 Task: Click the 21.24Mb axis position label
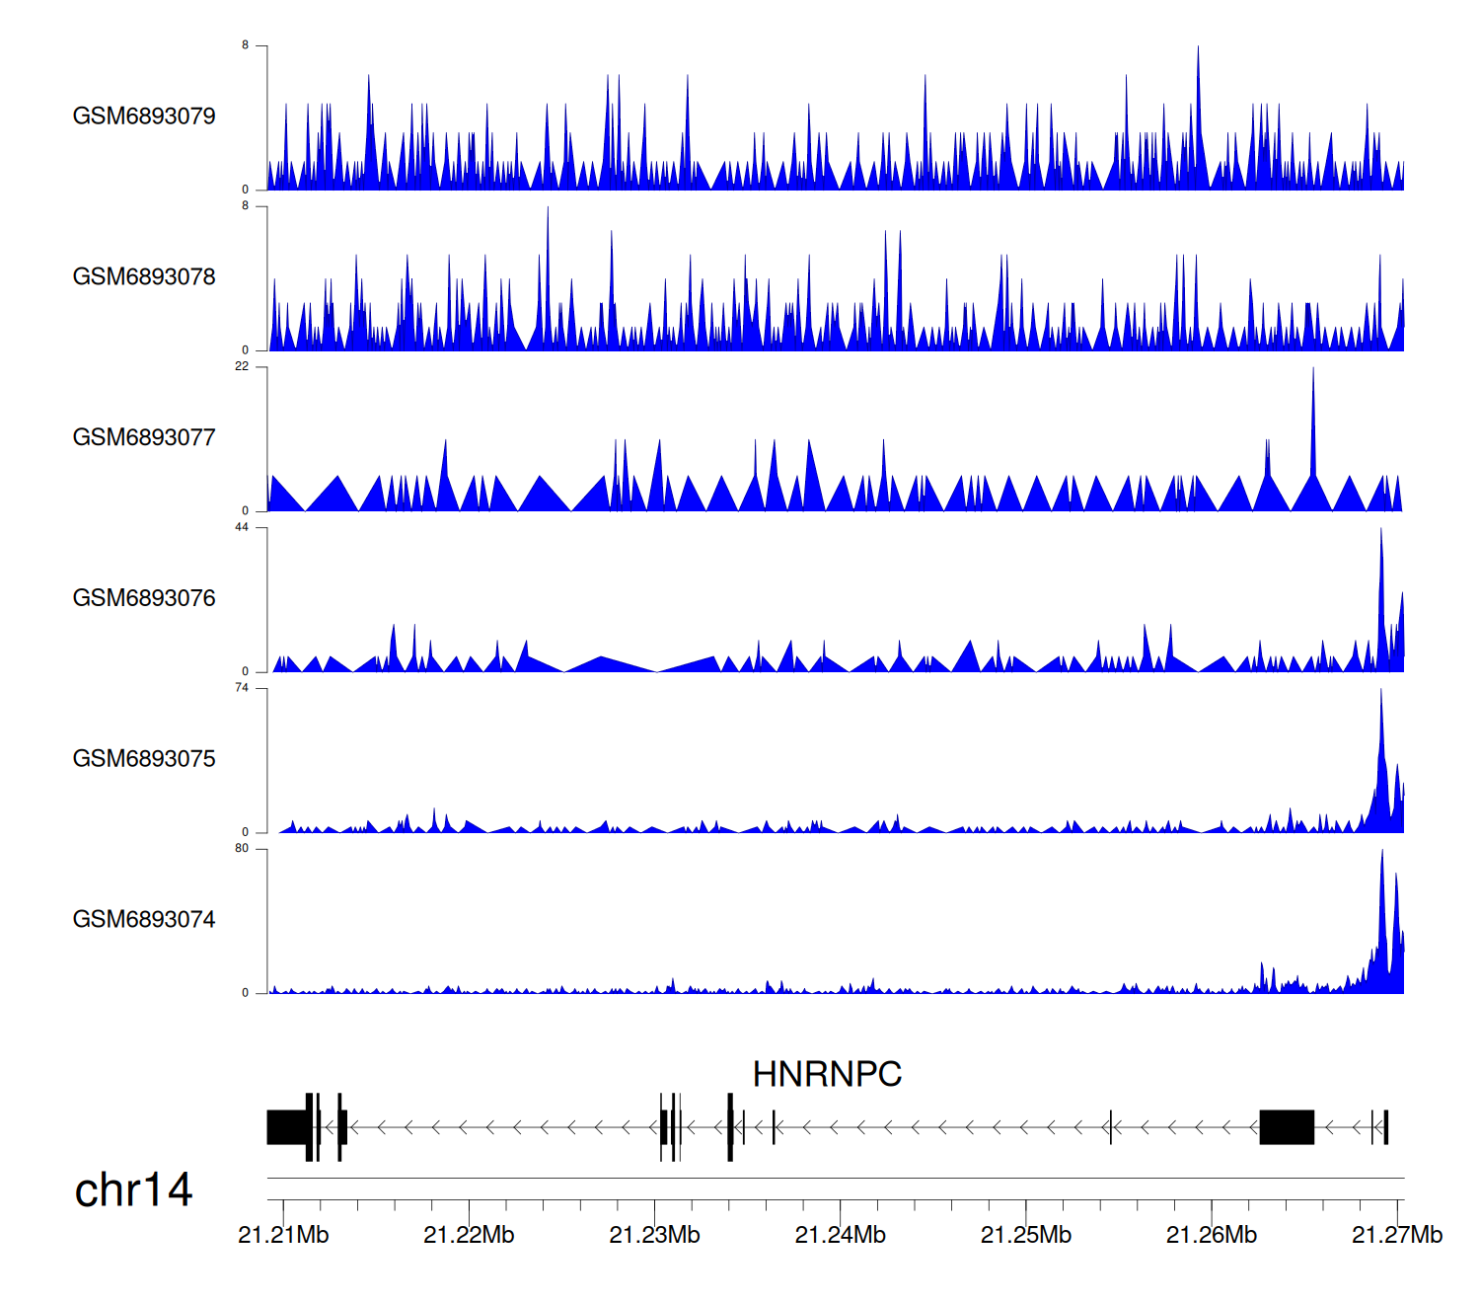tap(840, 1235)
